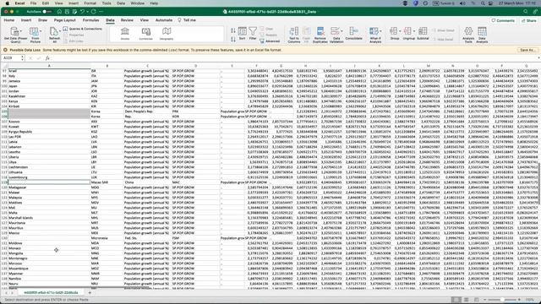Expand the Undo history dropdown

tap(87, 12)
